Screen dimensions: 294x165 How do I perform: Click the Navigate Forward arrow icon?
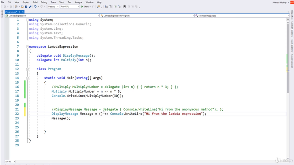(x=11, y=7)
